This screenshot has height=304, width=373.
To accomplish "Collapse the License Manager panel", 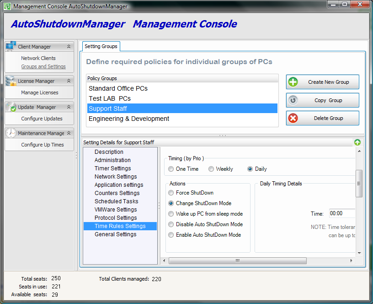I will pos(69,81).
